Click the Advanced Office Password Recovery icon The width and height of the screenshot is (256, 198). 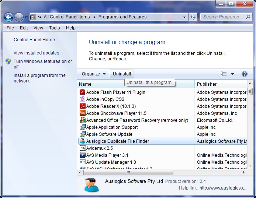(x=83, y=120)
